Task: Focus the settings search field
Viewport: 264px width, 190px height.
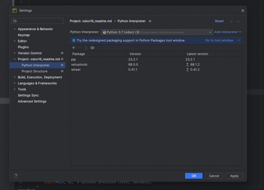Action: pos(38,21)
